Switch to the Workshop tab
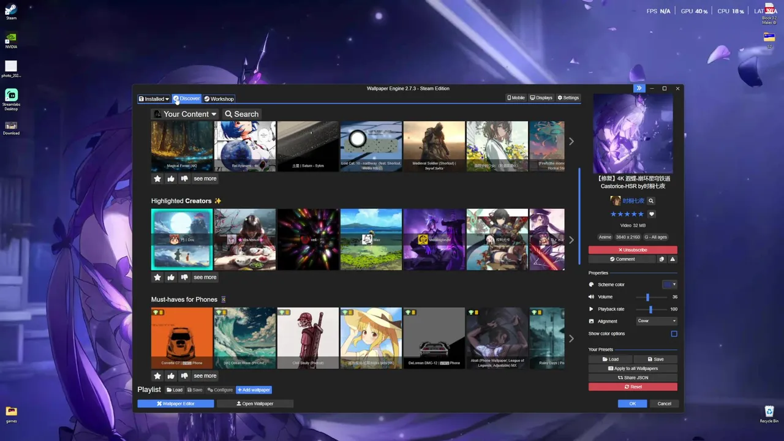 [219, 99]
